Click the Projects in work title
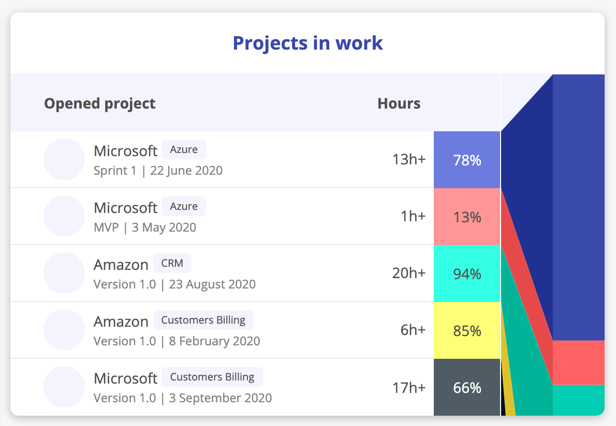This screenshot has height=426, width=616. point(307,43)
